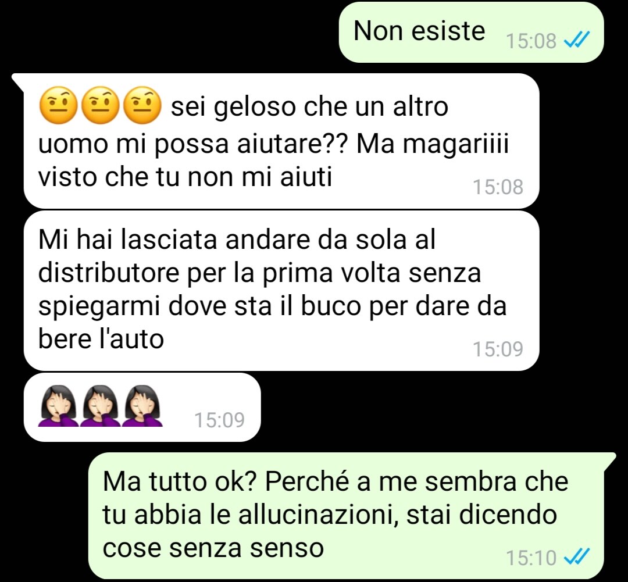Click the middle facepalm woman emoji
The image size is (628, 582).
click(100, 405)
